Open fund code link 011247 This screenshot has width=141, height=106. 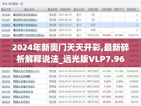6,20
